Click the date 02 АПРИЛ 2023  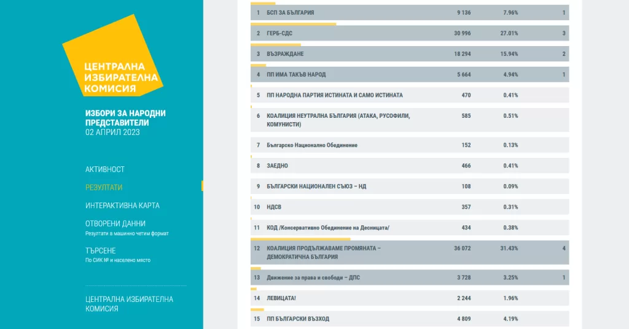[x=112, y=132]
